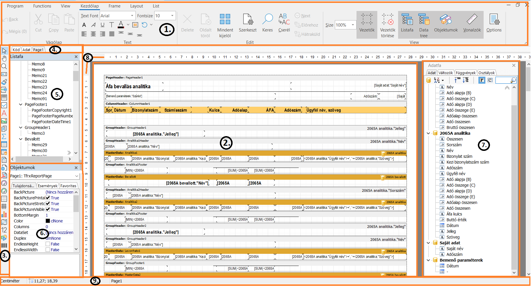This screenshot has width=531, height=287.
Task: Click the black Color property swatch
Action: click(48, 221)
